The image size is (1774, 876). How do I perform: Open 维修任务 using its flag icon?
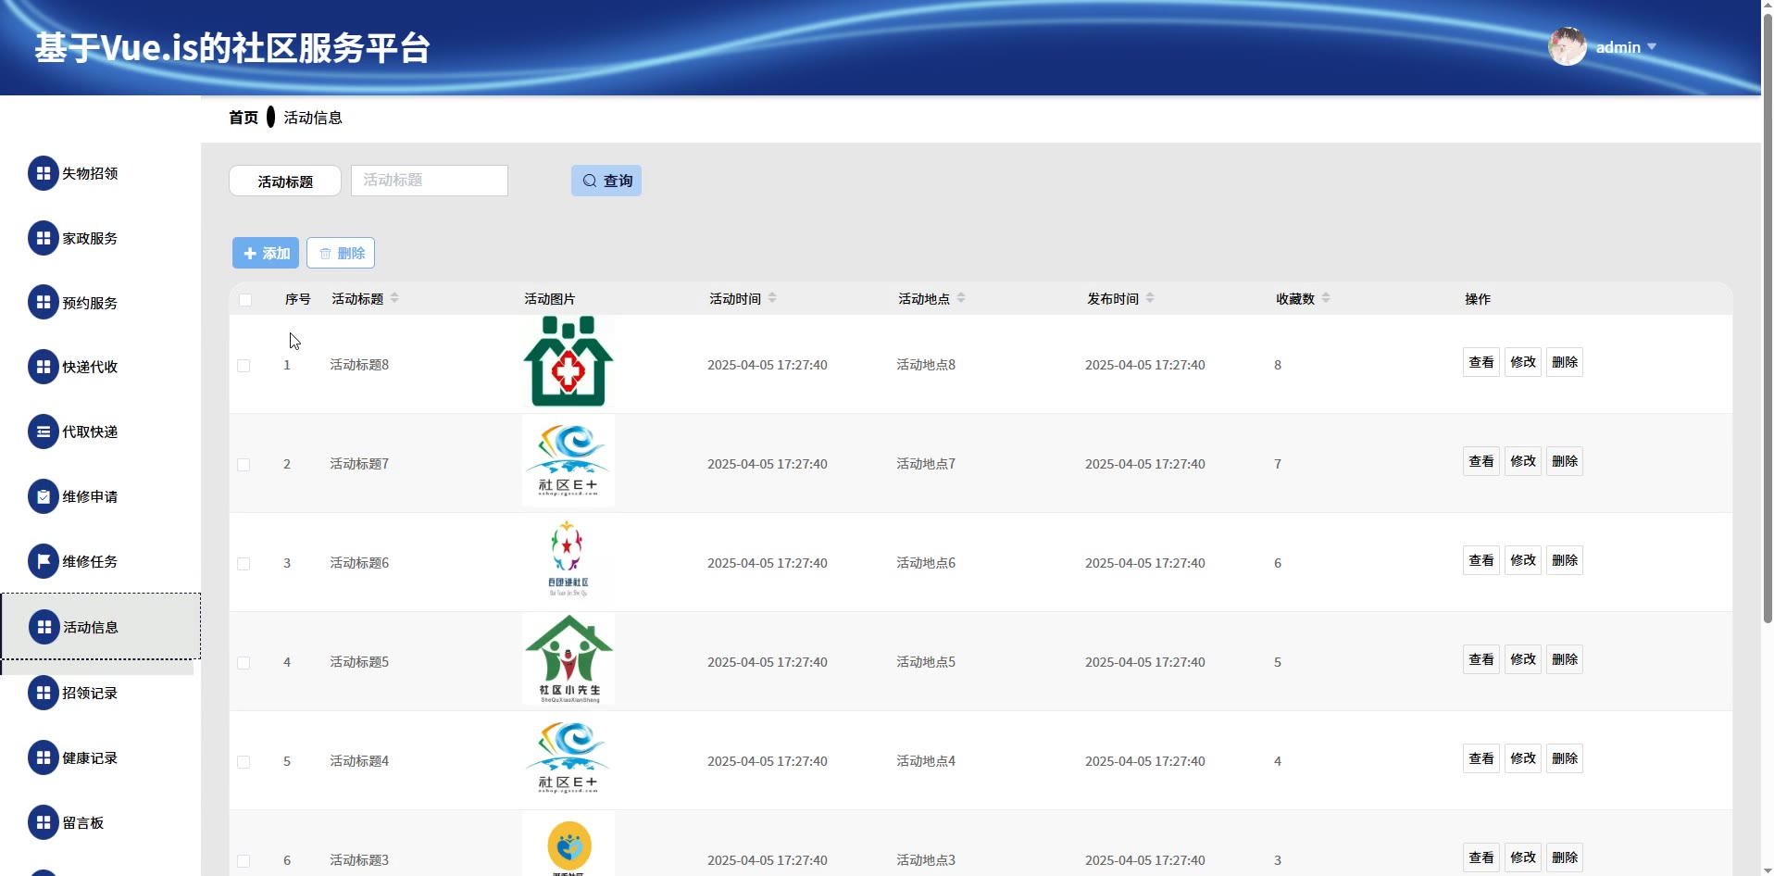point(43,561)
